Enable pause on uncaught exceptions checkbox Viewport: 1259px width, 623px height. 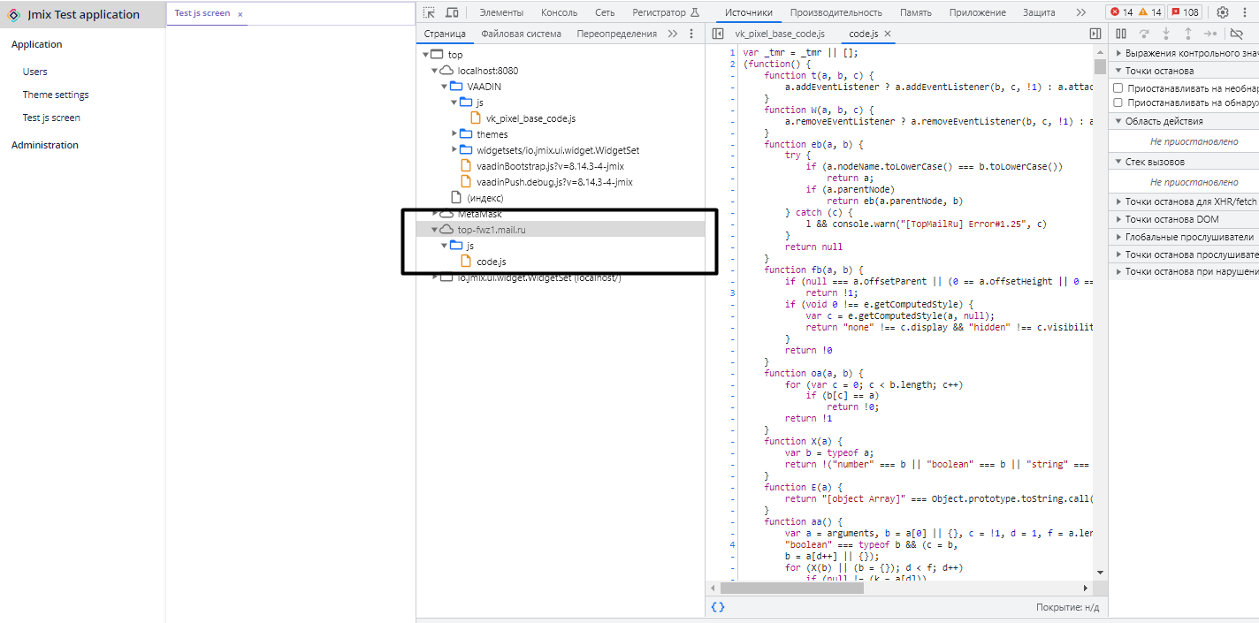(1118, 88)
